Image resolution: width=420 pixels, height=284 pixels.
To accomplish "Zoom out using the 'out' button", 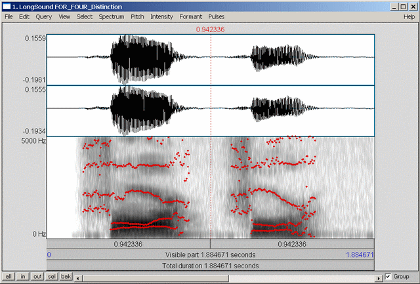I will (37, 277).
